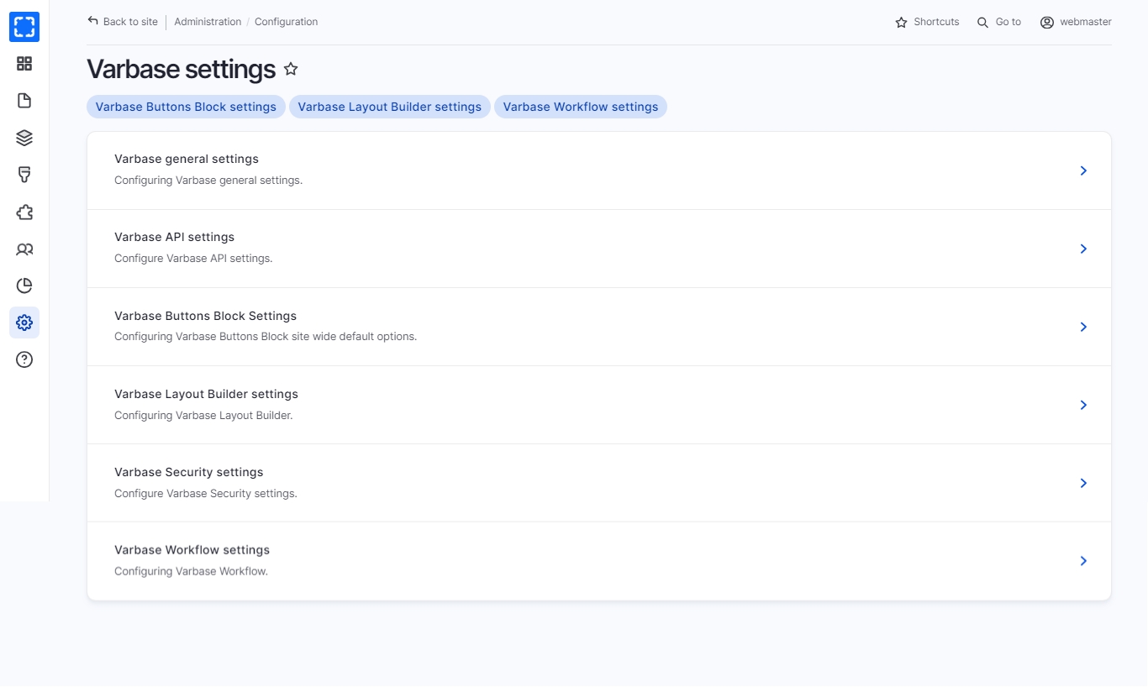The height and width of the screenshot is (687, 1148).
Task: Open the Shortcuts menu
Action: (x=927, y=22)
